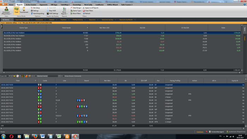Screen dimensions: 247x139
Task: Click the Feedback link
Action: pos(200,132)
